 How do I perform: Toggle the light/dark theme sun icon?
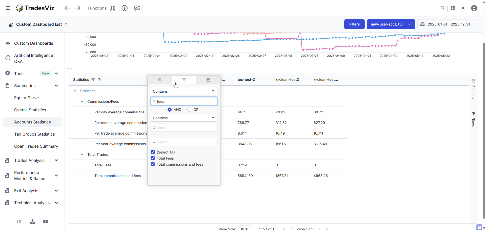463,8
